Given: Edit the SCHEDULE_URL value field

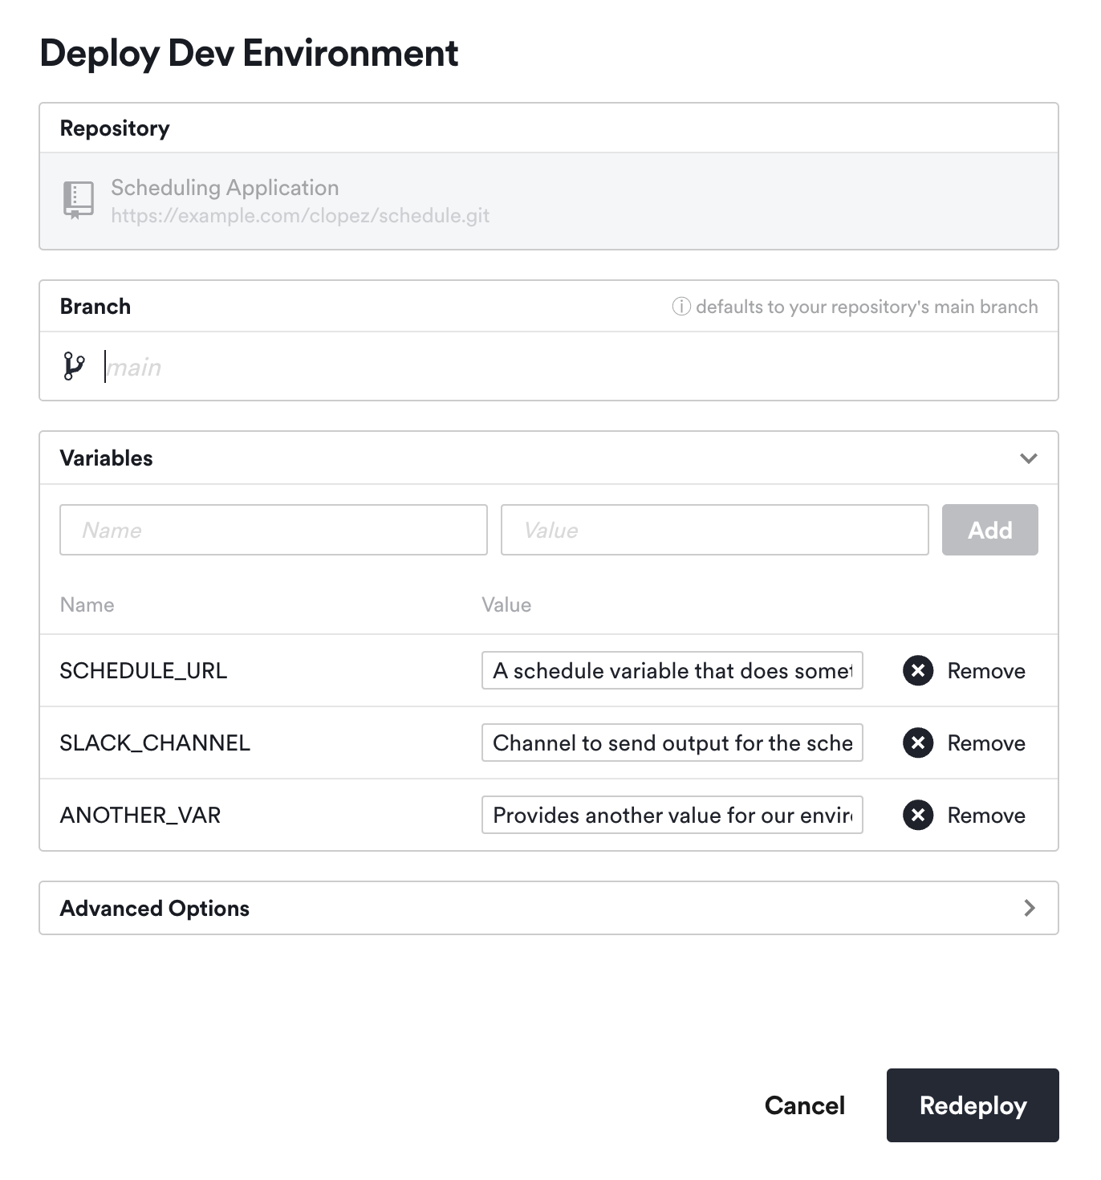Looking at the screenshot, I should coord(672,670).
